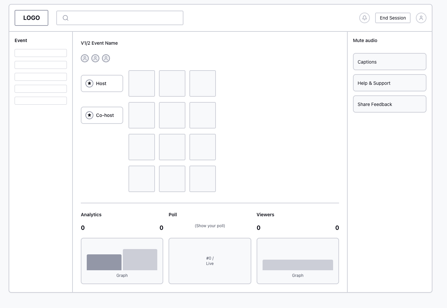Open the user profile icon in header
The height and width of the screenshot is (308, 447).
coord(421,18)
